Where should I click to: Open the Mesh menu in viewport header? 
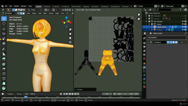(x=45, y=13)
